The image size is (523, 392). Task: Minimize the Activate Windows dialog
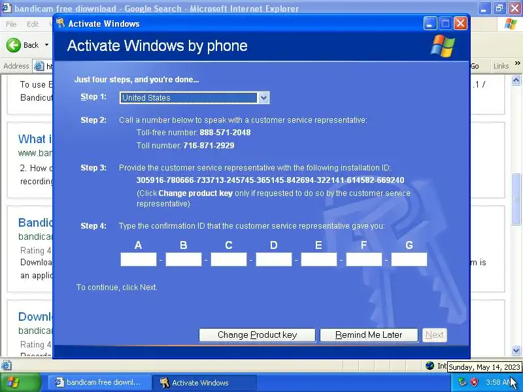(x=430, y=24)
